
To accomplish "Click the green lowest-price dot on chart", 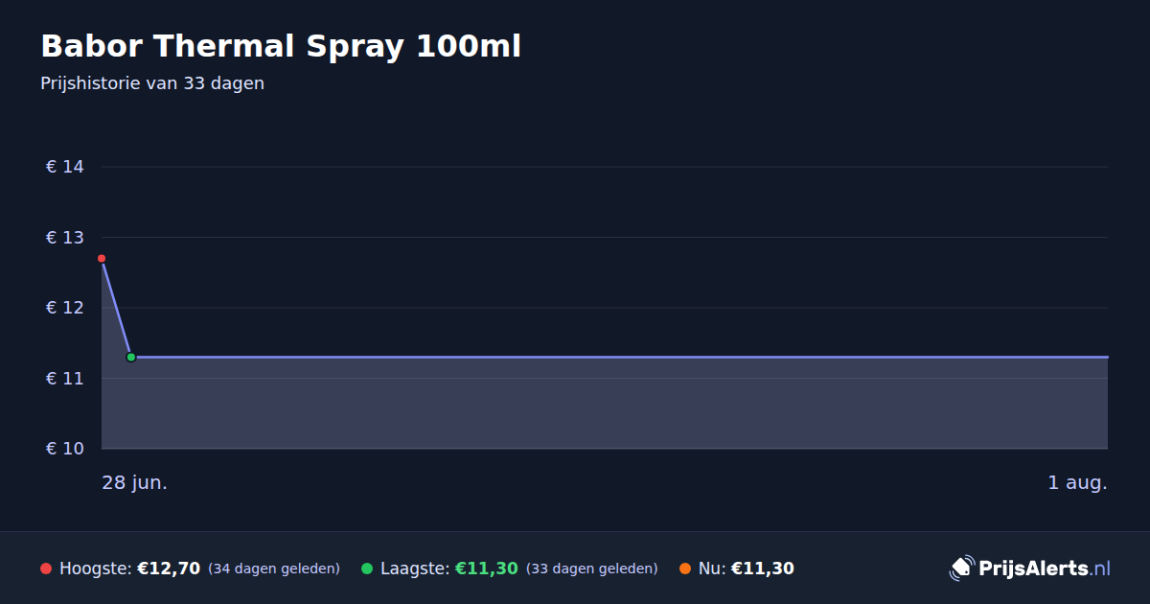I will [x=131, y=358].
